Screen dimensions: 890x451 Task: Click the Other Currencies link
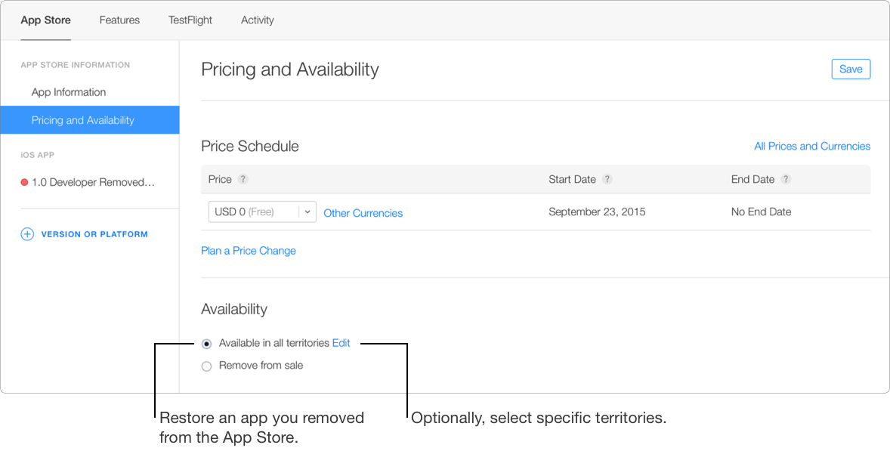[363, 213]
